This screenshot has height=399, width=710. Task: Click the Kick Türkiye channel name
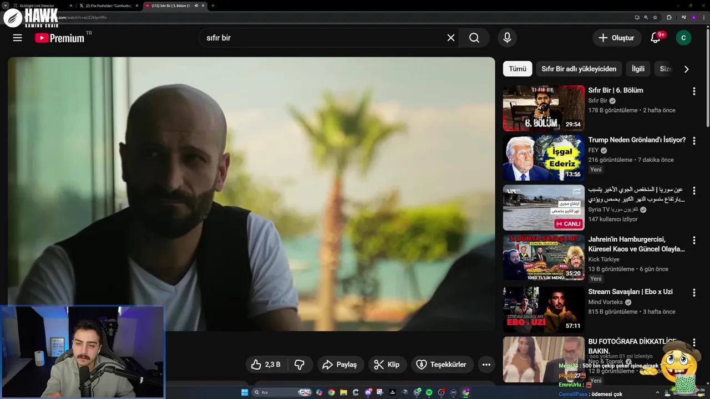(x=603, y=259)
